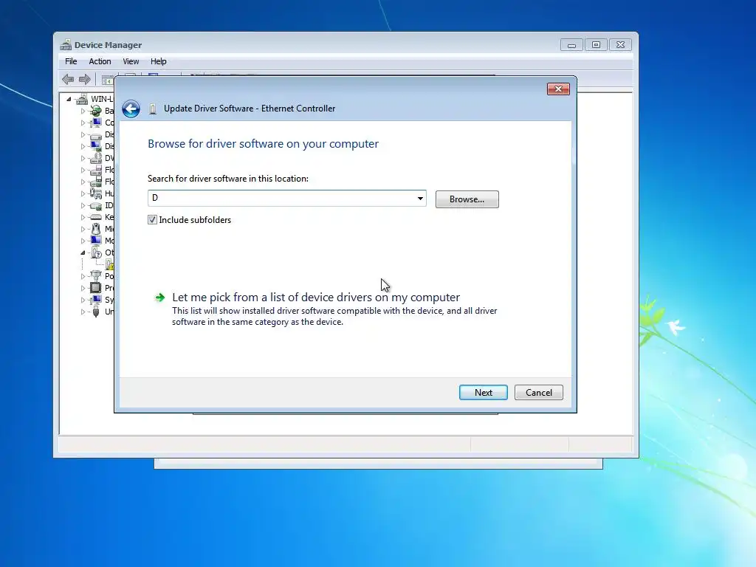This screenshot has height=567, width=756.
Task: Select the Keyboards category icon
Action: coord(96,217)
